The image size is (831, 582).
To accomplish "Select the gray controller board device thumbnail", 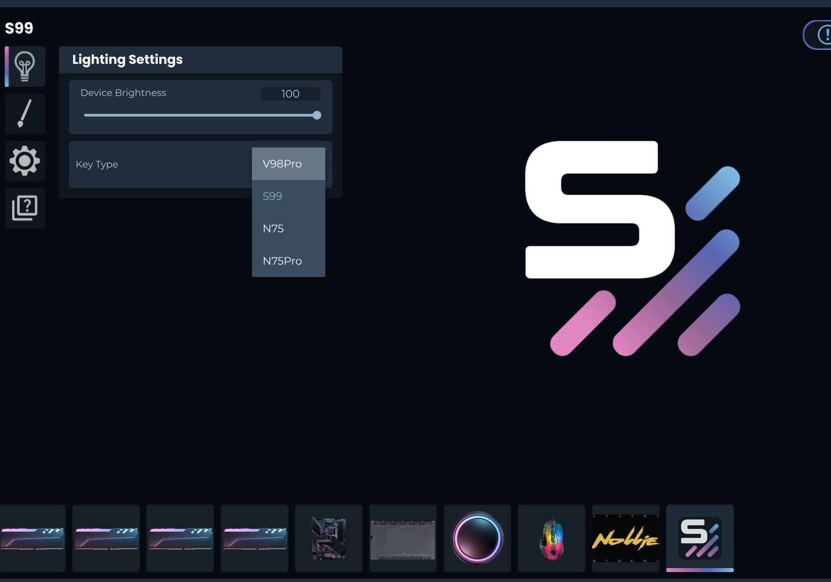I will (403, 538).
